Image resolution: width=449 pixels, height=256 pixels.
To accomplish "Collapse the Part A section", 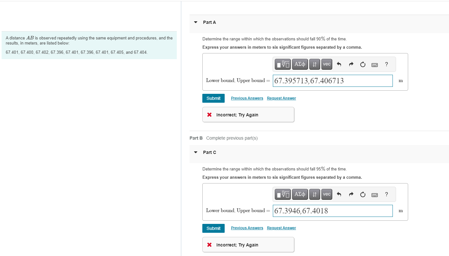I will [196, 22].
